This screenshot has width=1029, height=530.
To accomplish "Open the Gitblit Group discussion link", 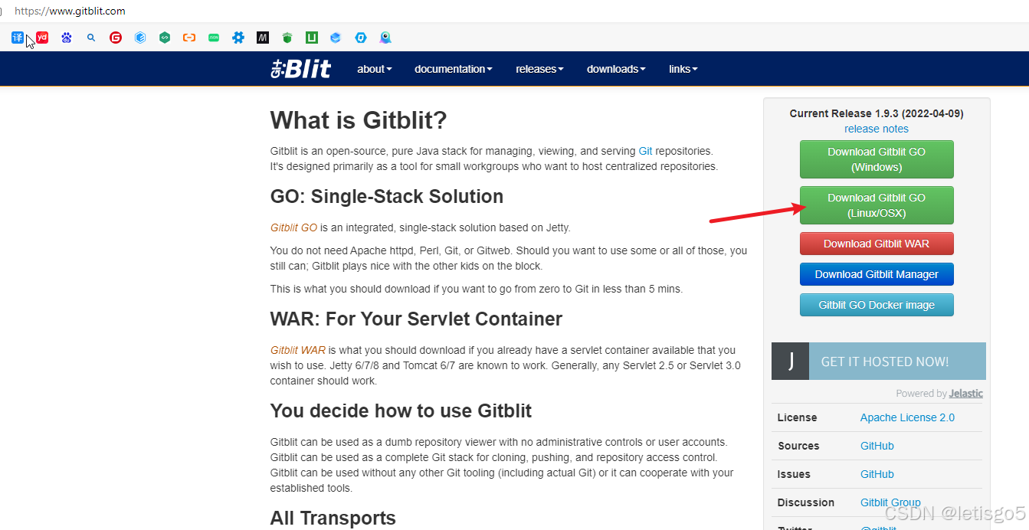I will click(x=890, y=502).
